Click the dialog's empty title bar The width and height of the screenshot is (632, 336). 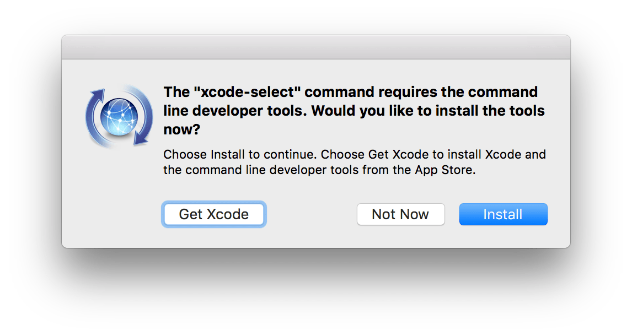pos(315,47)
